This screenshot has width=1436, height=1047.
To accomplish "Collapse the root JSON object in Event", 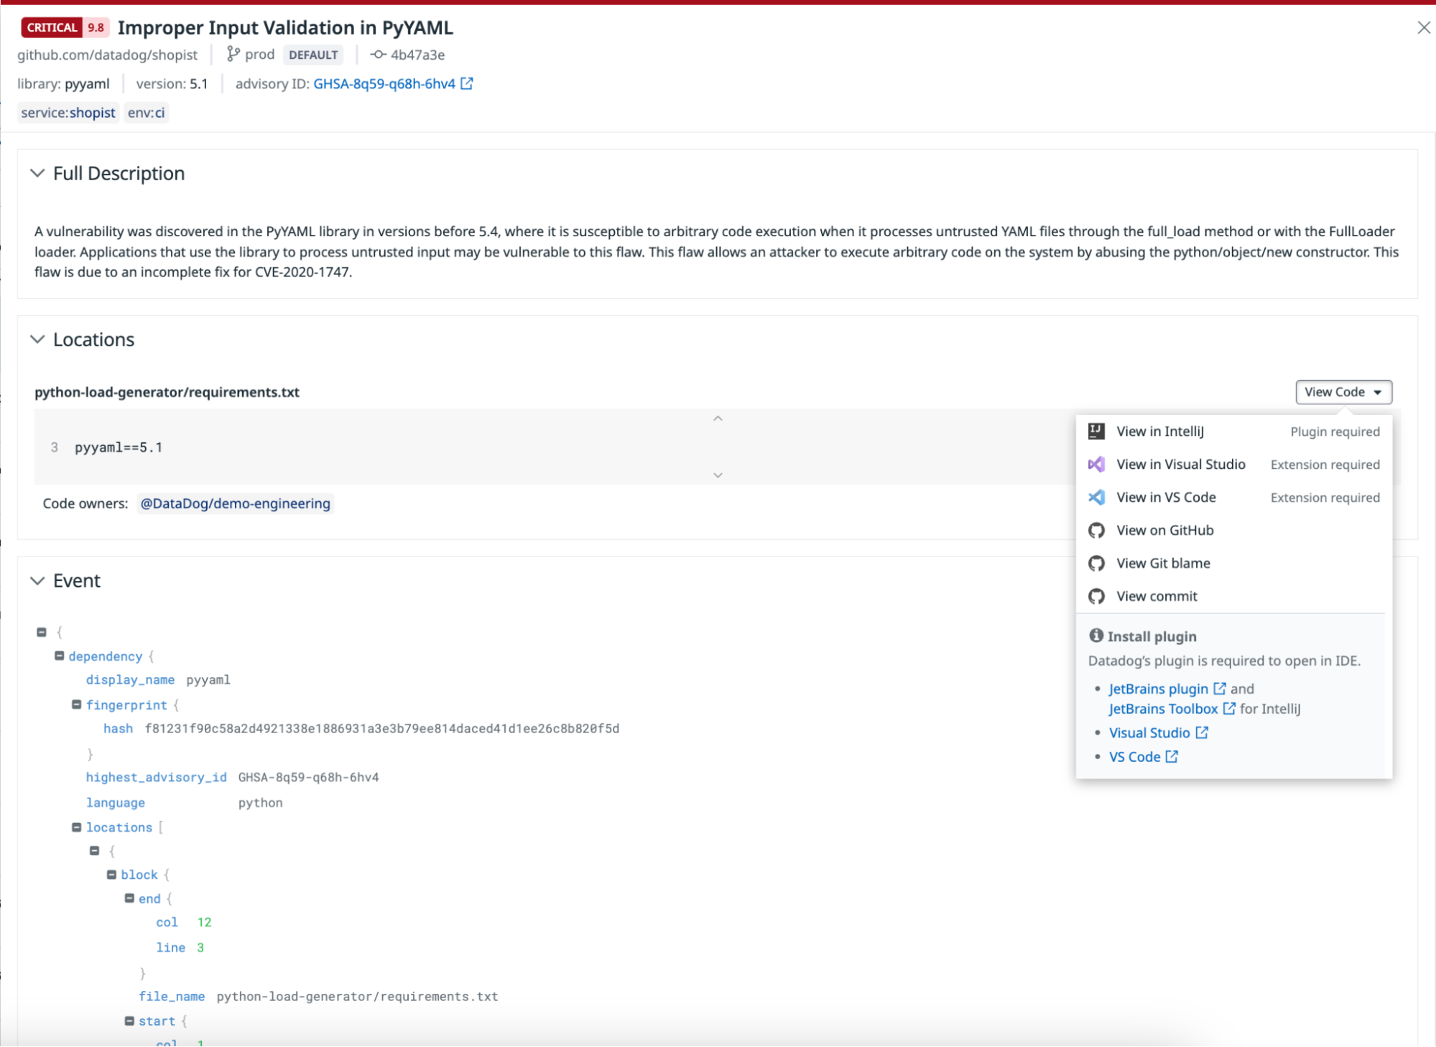I will click(x=42, y=632).
